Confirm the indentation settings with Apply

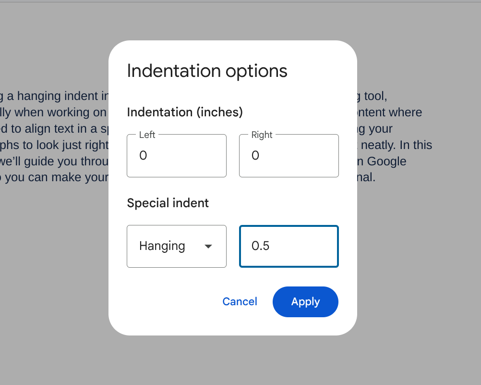[x=305, y=301]
